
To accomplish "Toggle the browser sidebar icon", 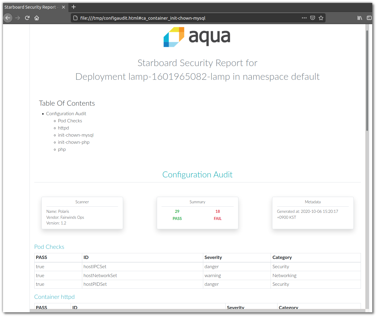I will click(x=369, y=18).
